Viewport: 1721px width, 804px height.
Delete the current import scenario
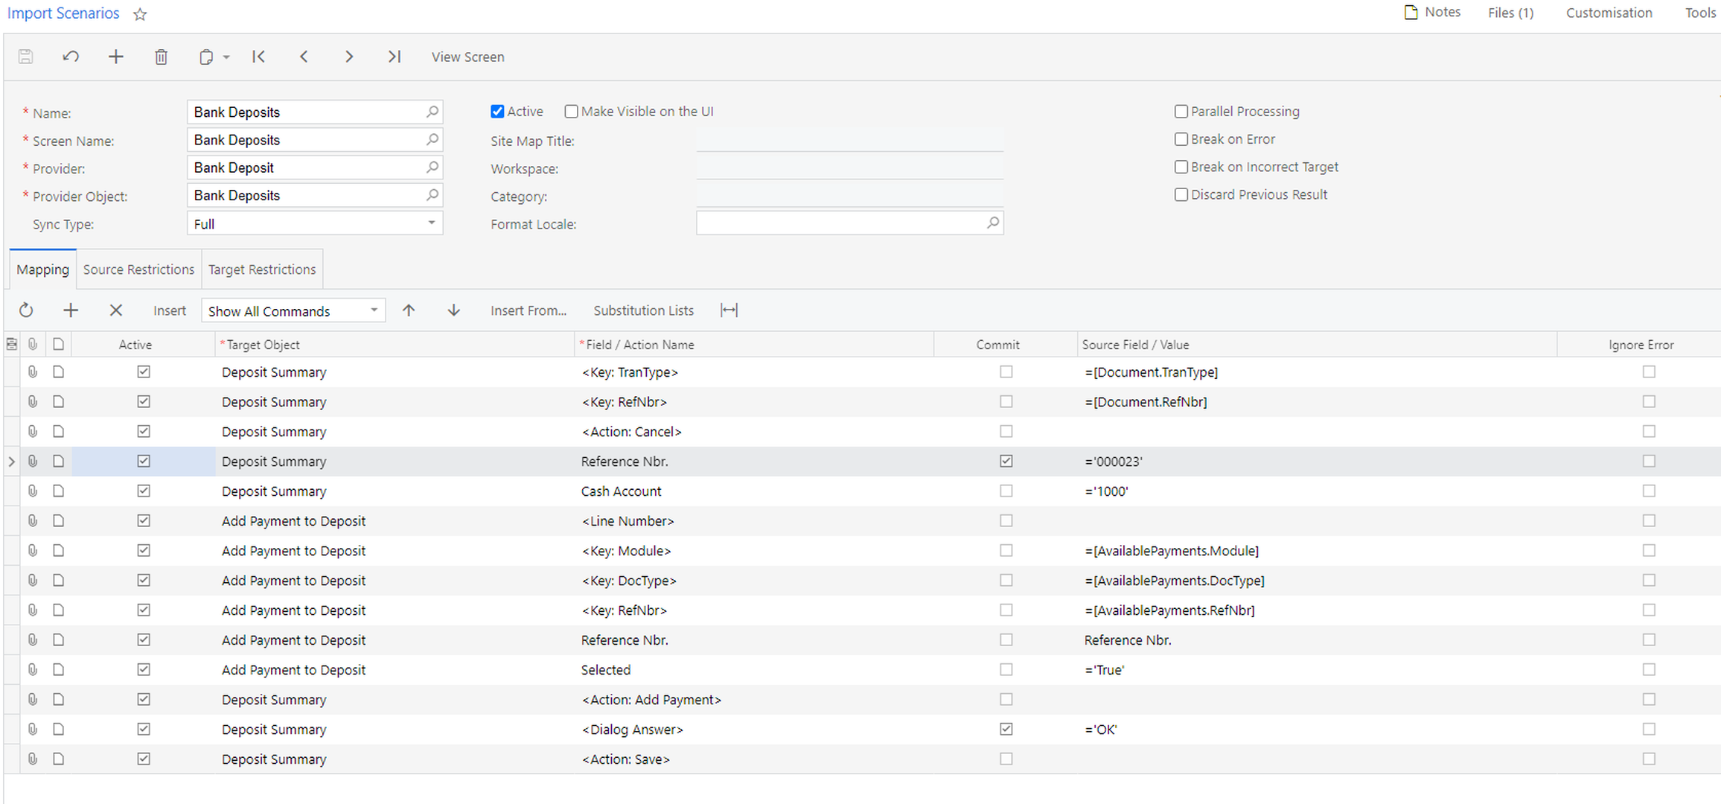(161, 57)
